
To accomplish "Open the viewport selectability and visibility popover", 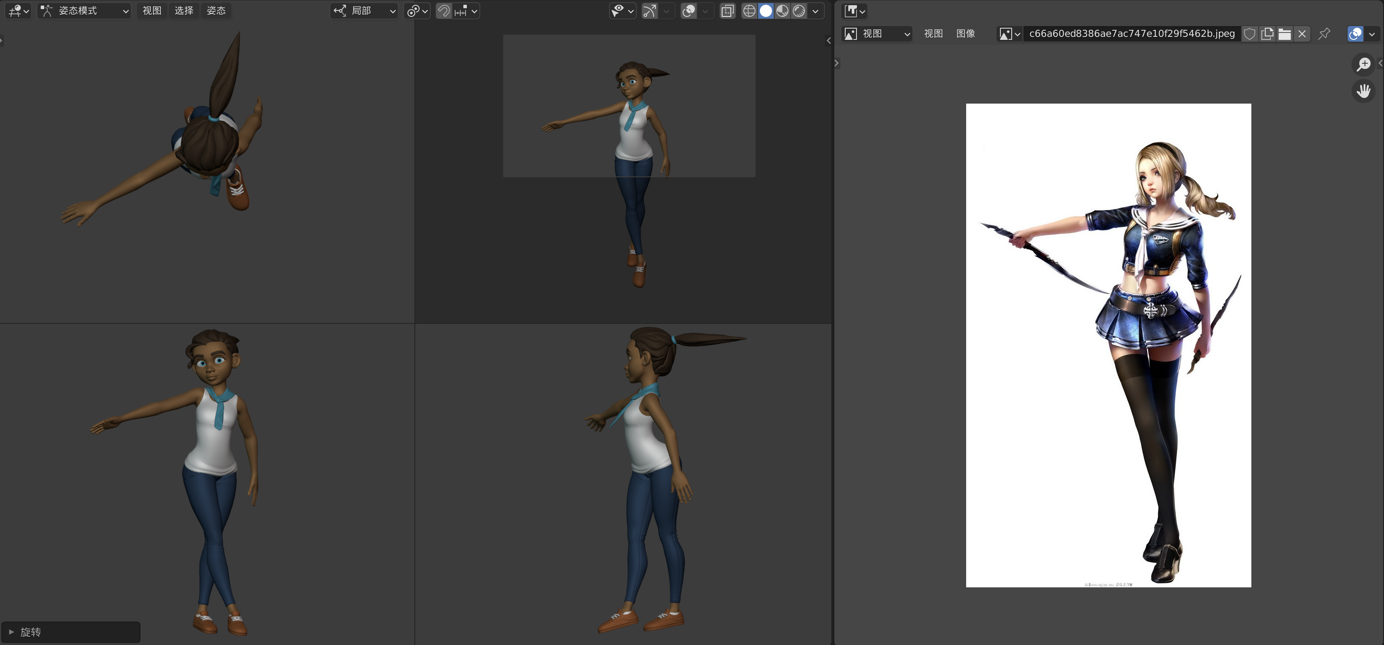I will click(623, 11).
